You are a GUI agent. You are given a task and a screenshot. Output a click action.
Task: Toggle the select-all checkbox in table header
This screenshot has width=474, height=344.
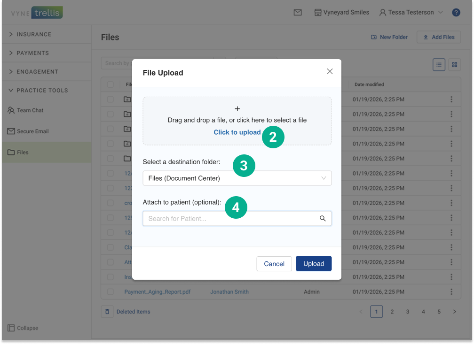coord(110,84)
